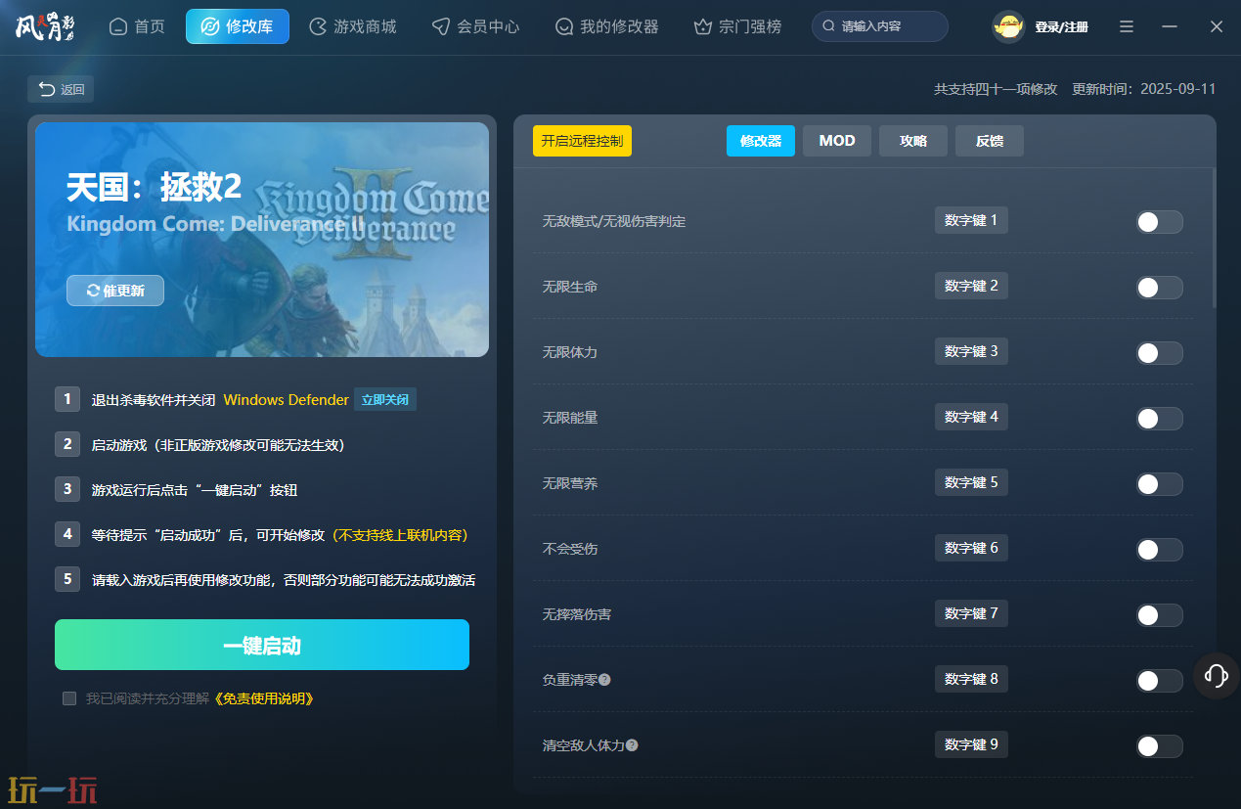Switch on 无限营养 cheat

point(1159,484)
